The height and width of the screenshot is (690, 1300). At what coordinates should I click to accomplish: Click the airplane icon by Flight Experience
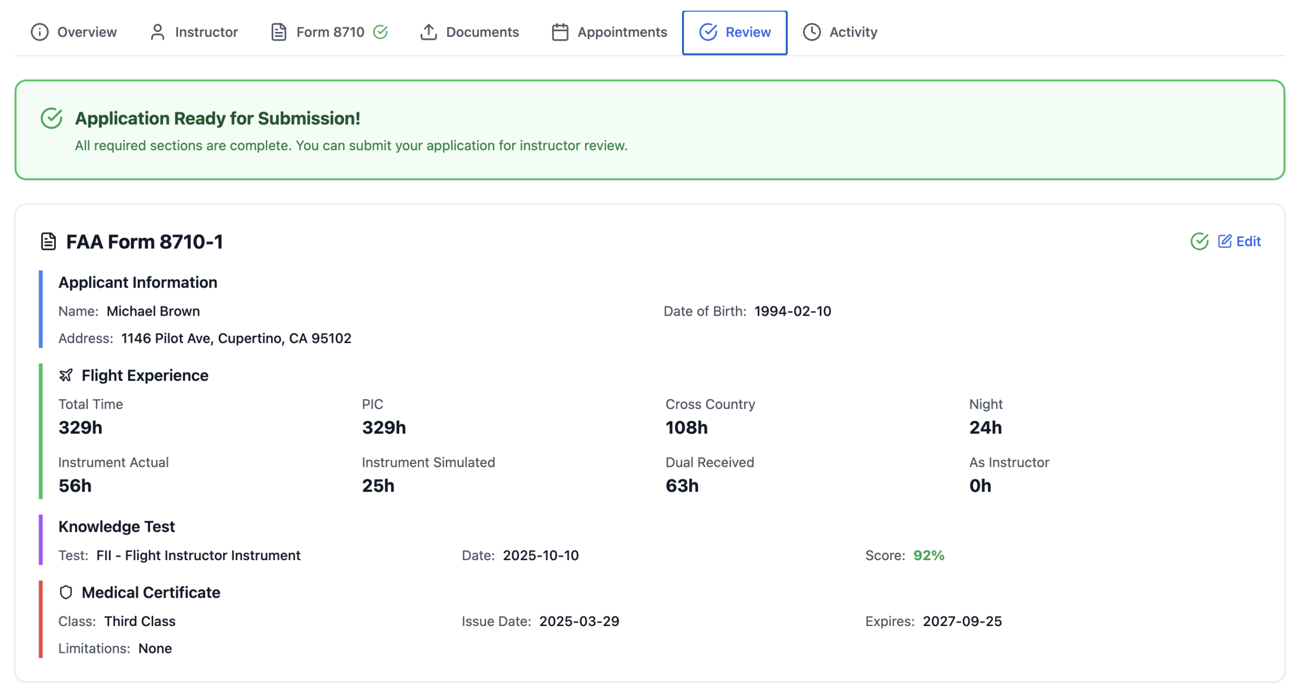click(66, 375)
